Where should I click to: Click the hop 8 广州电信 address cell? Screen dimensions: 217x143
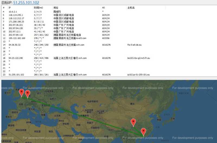[64, 25]
